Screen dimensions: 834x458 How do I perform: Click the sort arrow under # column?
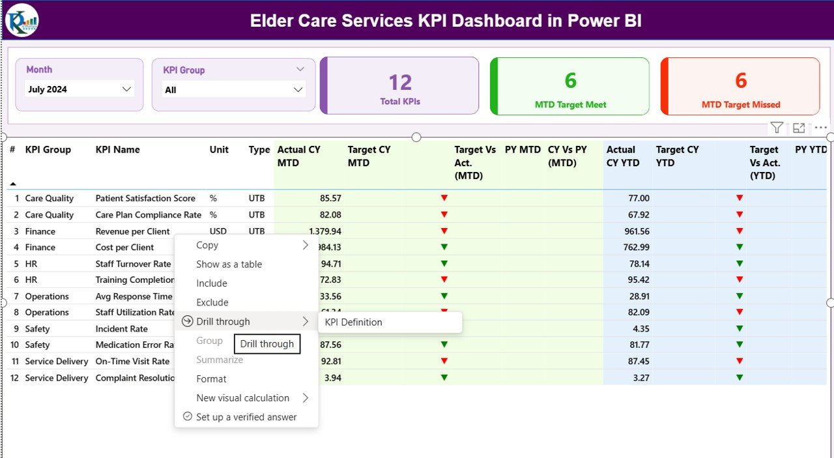(13, 184)
